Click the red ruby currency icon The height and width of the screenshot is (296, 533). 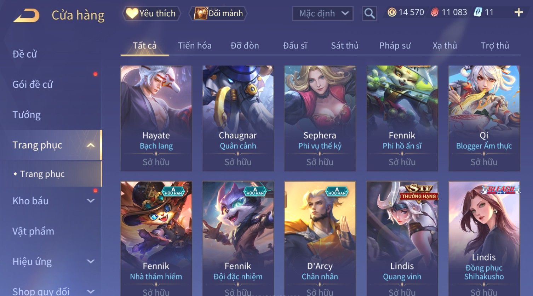click(435, 13)
